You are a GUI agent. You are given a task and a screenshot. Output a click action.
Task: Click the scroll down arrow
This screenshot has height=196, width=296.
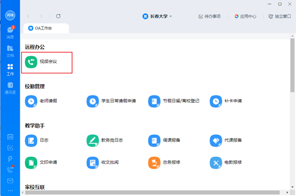tap(292, 187)
